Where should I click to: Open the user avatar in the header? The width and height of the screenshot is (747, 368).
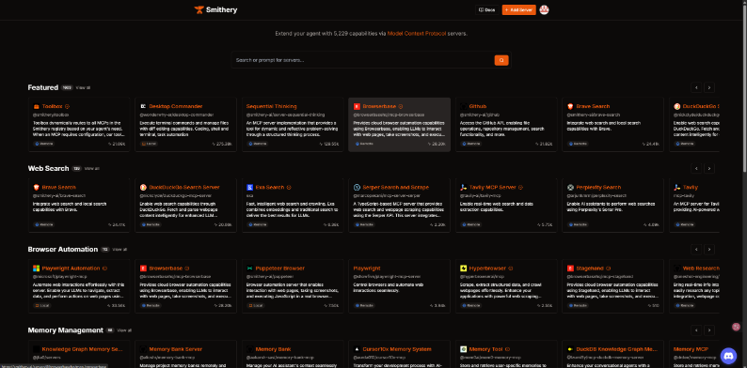[544, 10]
